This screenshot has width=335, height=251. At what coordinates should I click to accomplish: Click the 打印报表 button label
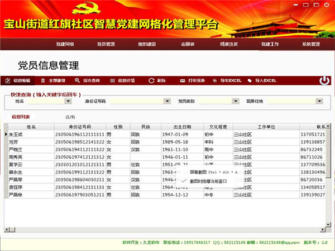[197, 80]
